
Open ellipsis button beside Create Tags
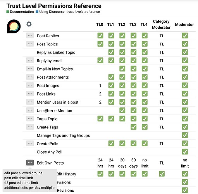click(x=30, y=127)
